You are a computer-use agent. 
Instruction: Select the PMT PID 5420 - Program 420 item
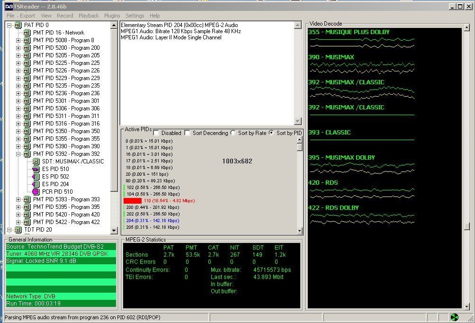point(66,215)
